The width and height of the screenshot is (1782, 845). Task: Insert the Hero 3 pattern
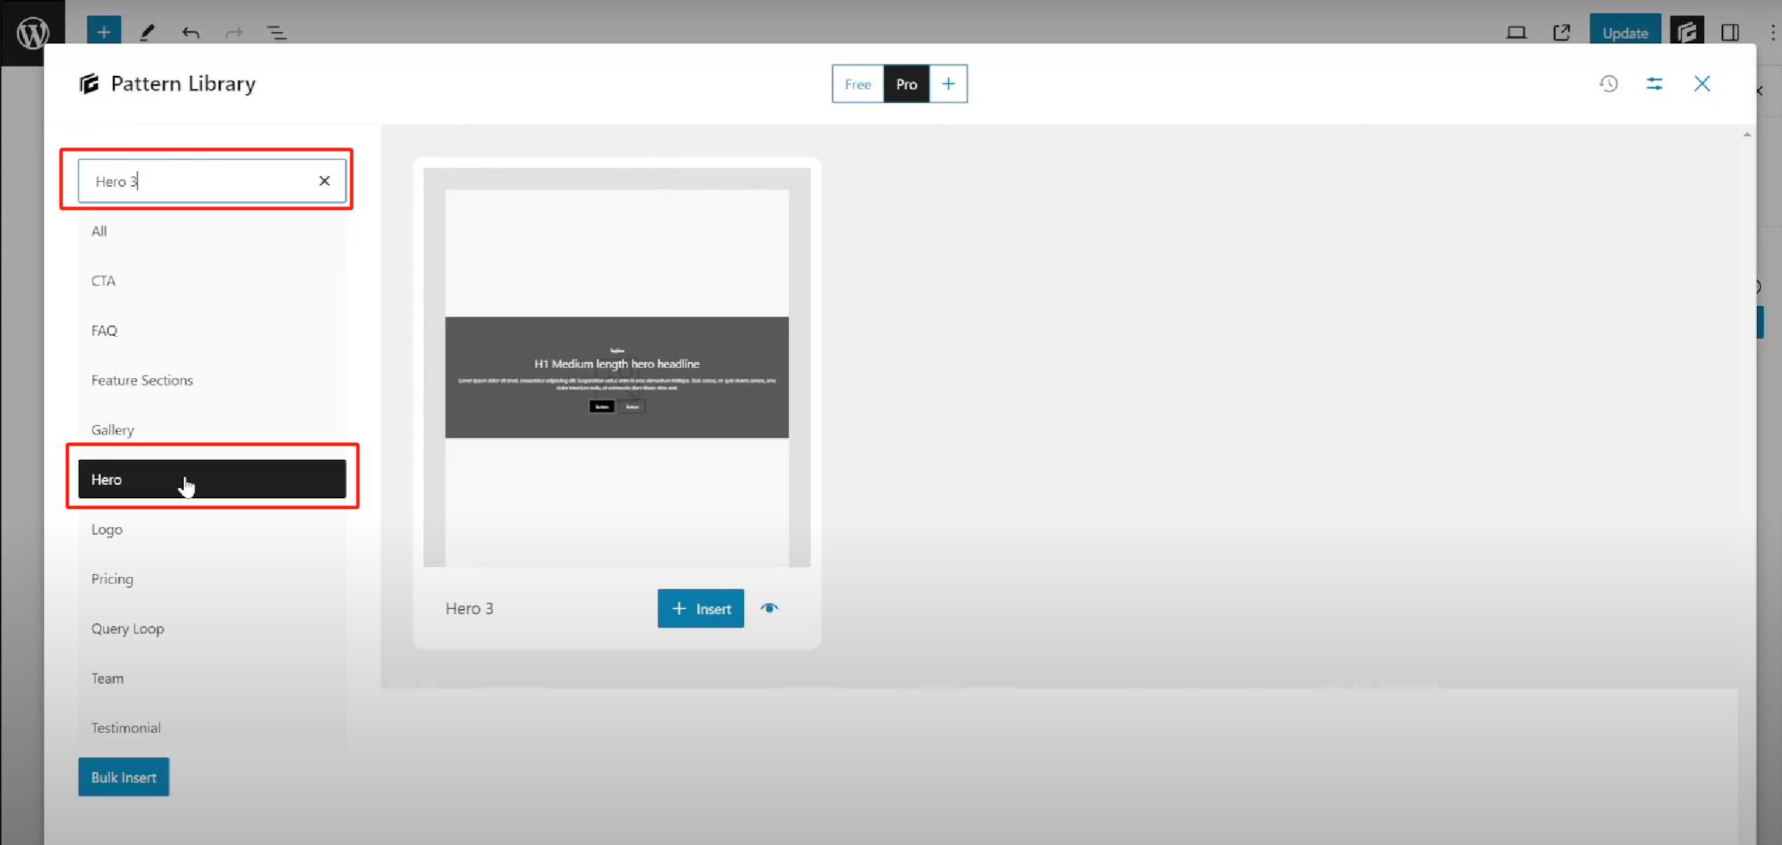(700, 608)
